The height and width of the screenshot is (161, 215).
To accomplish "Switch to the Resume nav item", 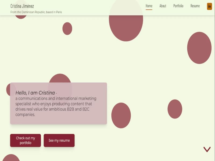I will click(195, 6).
